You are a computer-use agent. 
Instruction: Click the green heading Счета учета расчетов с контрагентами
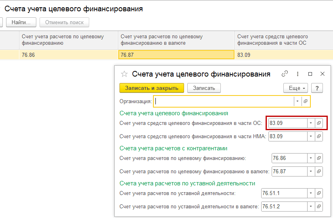(x=173, y=148)
